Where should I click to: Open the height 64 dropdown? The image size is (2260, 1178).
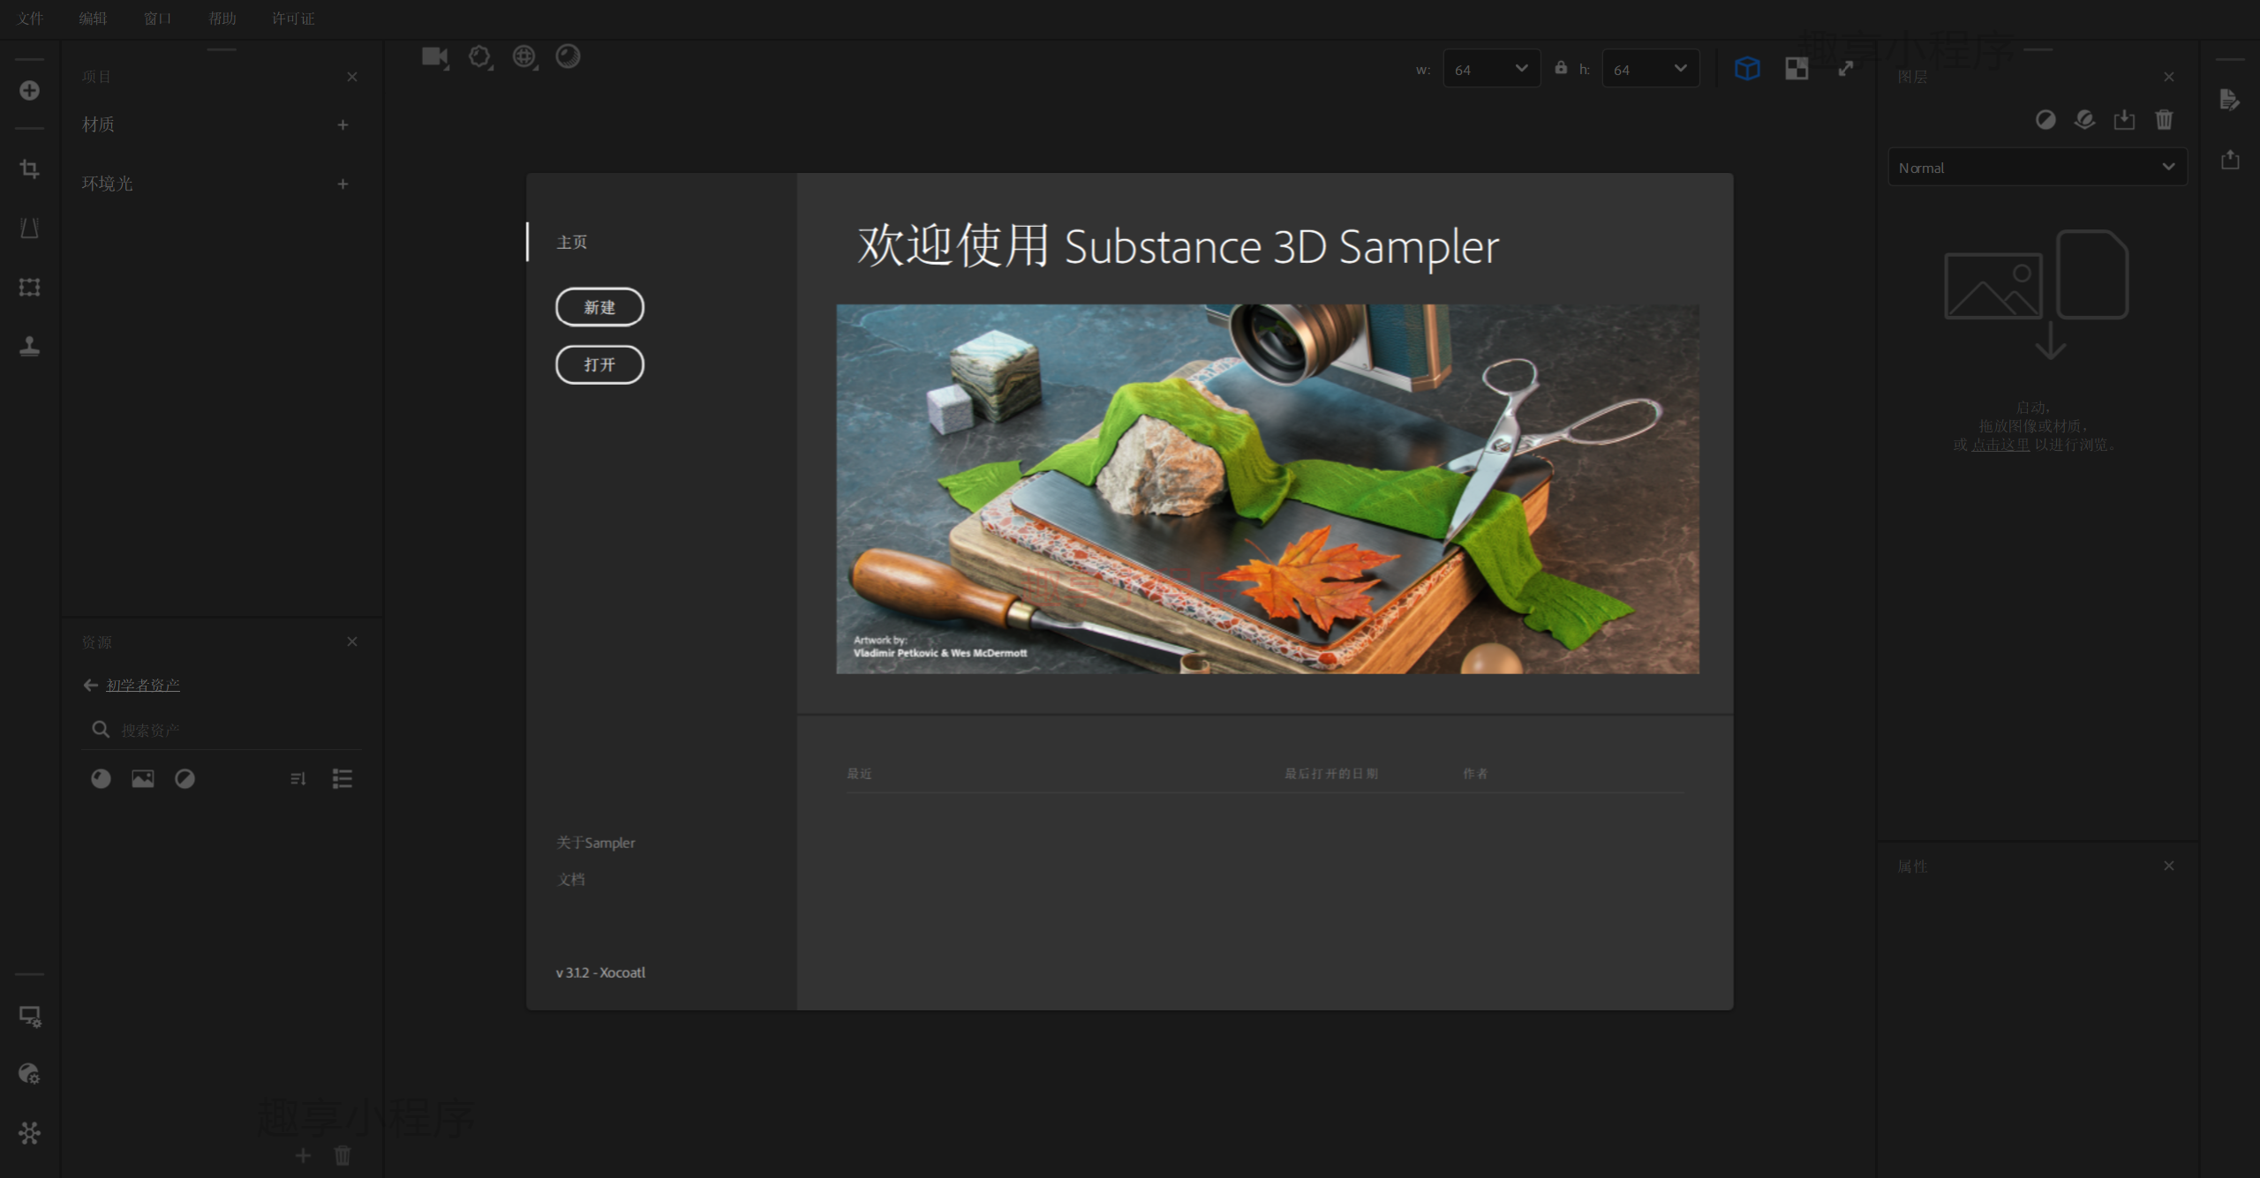[1651, 69]
